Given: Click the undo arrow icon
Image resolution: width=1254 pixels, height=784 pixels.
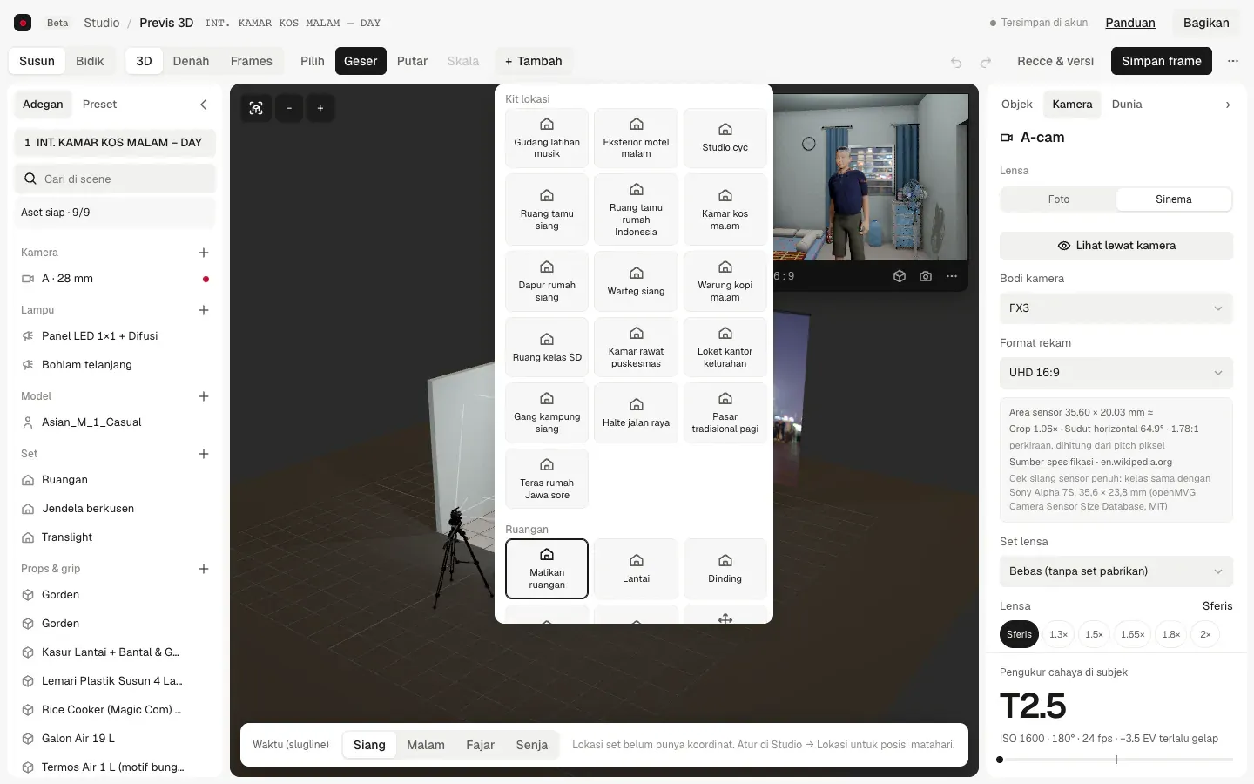Looking at the screenshot, I should click(956, 62).
